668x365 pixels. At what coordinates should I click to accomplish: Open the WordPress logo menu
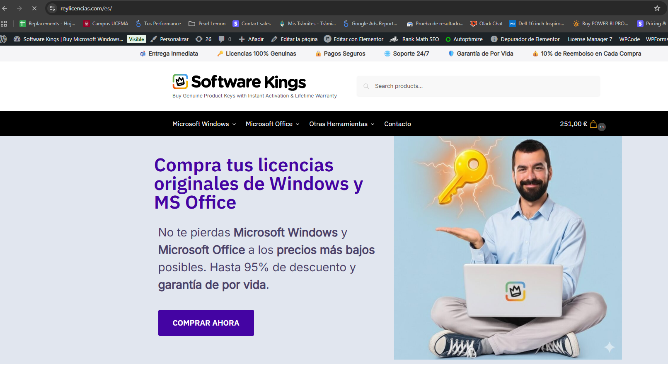pyautogui.click(x=3, y=39)
